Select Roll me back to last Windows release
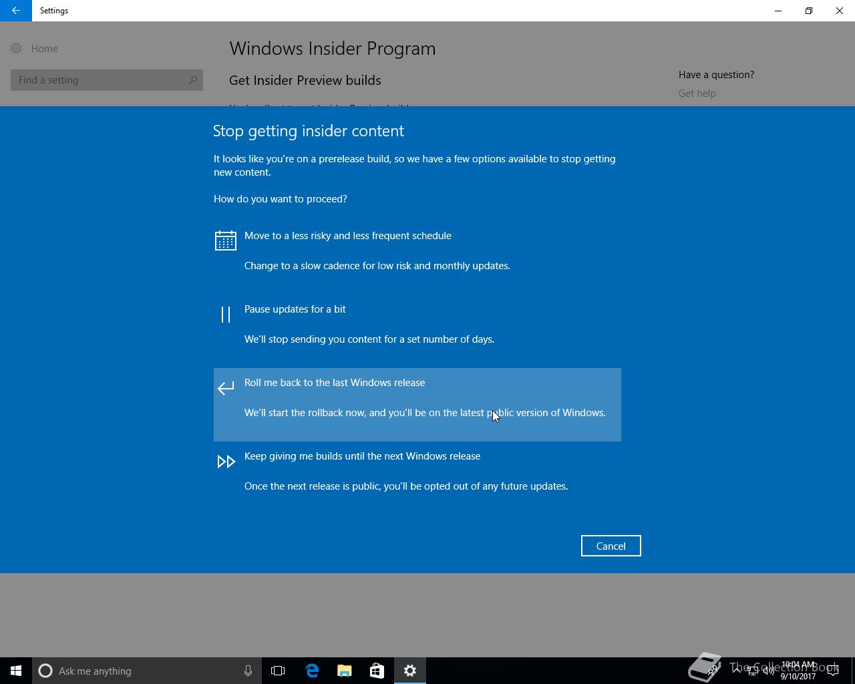Viewport: 855px width, 684px height. click(x=417, y=405)
